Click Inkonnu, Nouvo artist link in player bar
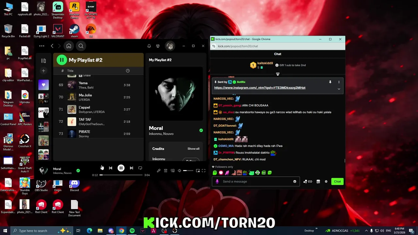 click(x=62, y=173)
